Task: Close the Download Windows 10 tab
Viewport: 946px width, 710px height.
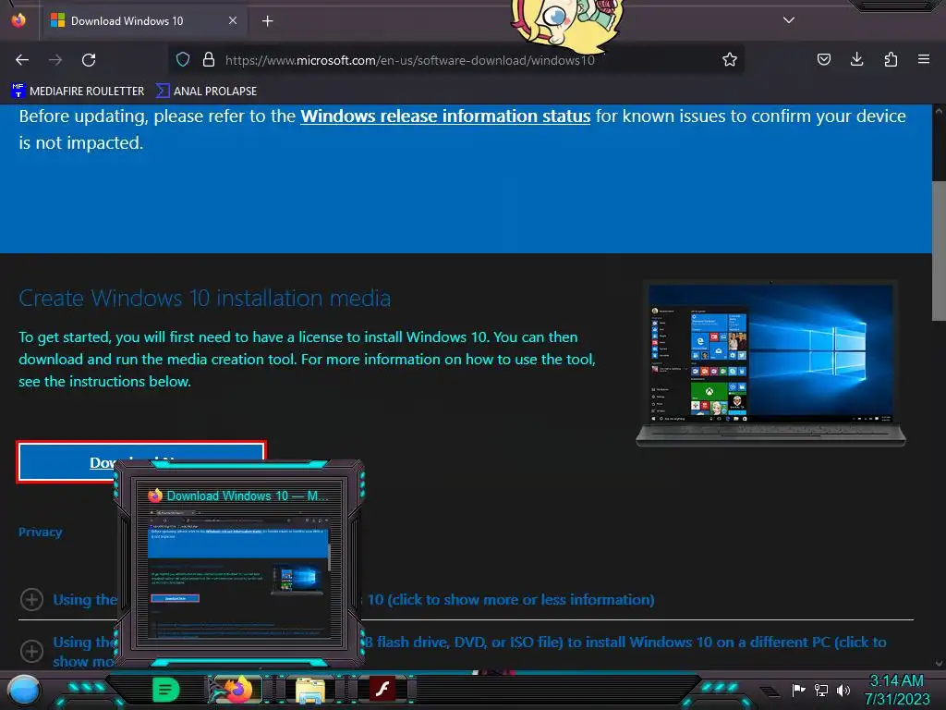Action: pos(233,20)
